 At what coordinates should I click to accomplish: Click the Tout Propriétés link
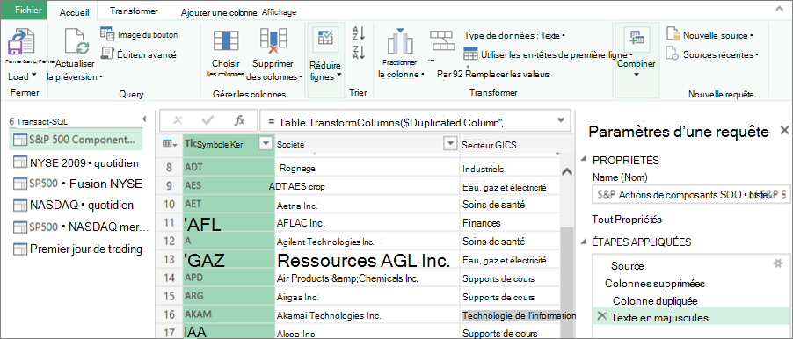pyautogui.click(x=627, y=220)
